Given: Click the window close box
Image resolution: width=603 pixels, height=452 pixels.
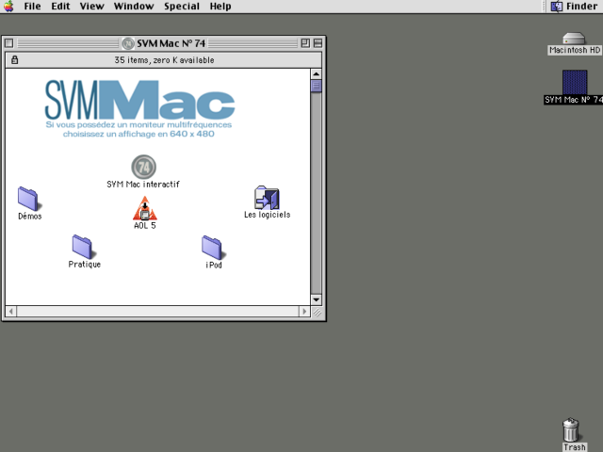Looking at the screenshot, I should (x=9, y=43).
